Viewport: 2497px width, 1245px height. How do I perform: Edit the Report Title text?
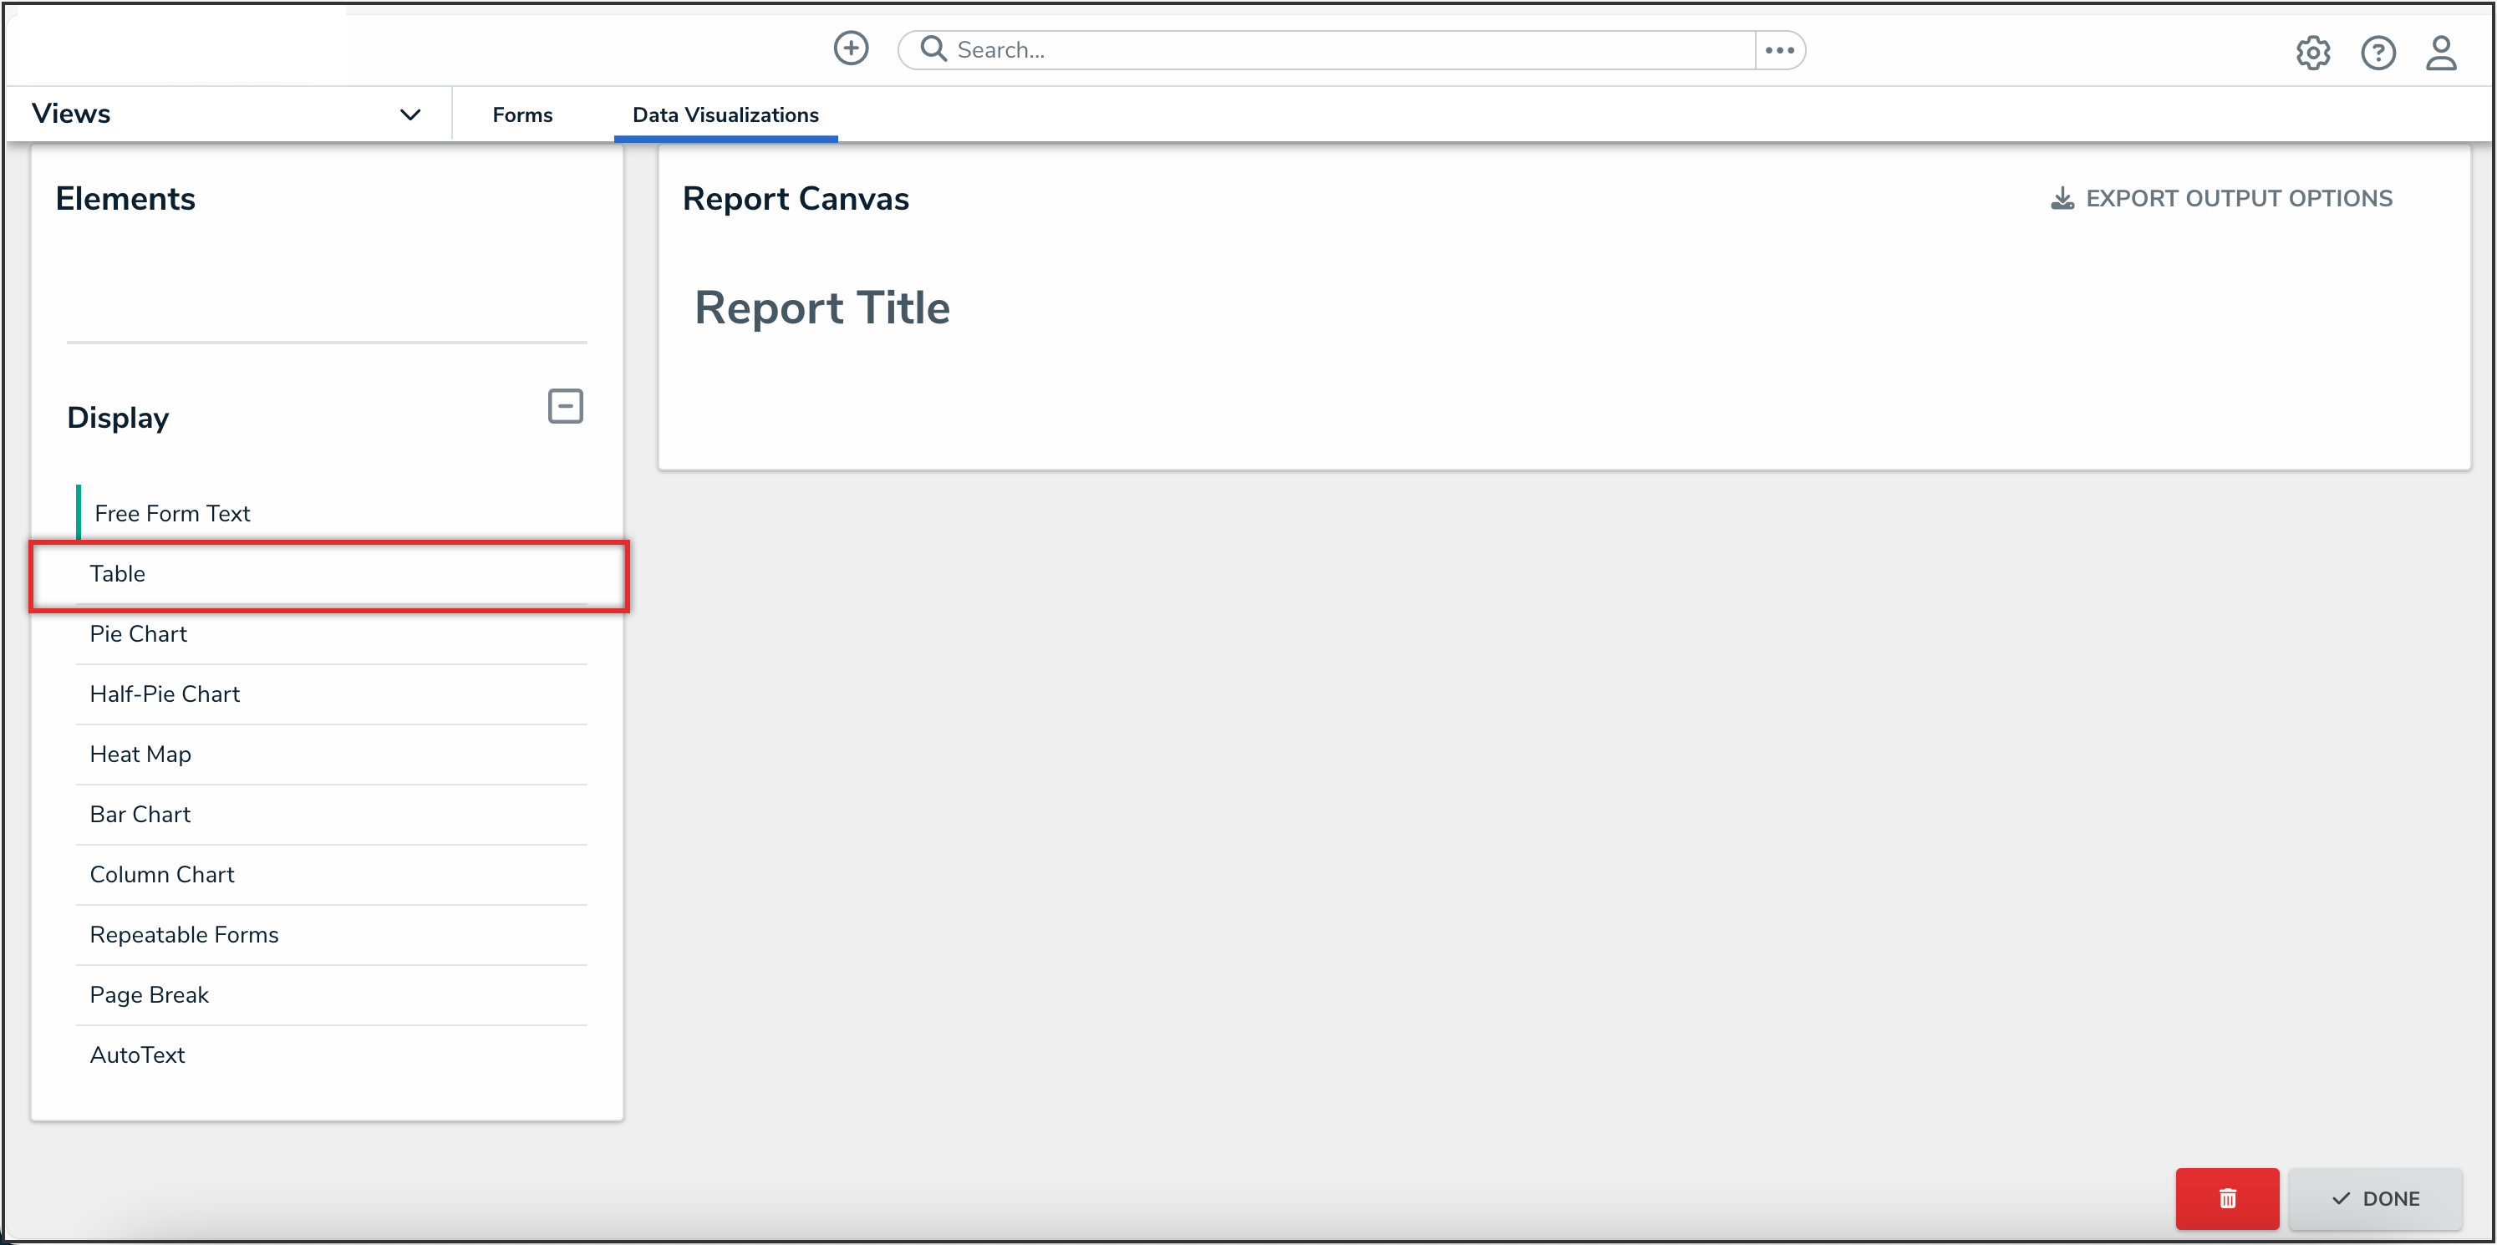coord(822,308)
